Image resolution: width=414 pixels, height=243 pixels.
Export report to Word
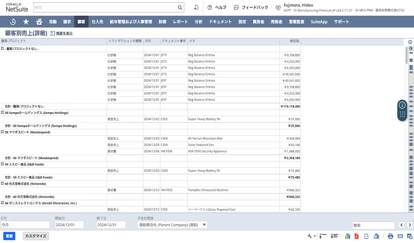point(376,236)
